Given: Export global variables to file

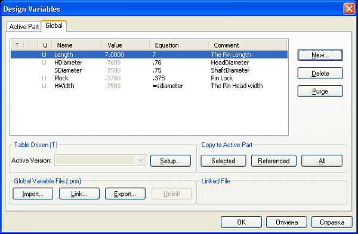Looking at the screenshot, I should pos(125,194).
